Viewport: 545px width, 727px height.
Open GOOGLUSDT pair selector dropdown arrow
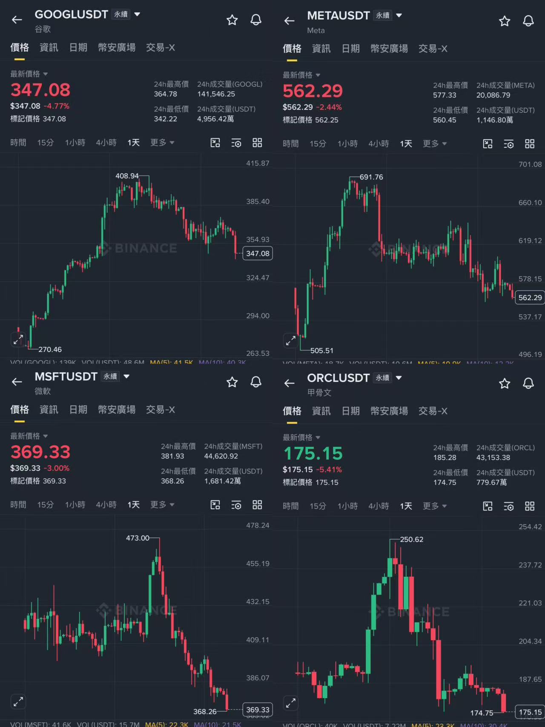(138, 14)
